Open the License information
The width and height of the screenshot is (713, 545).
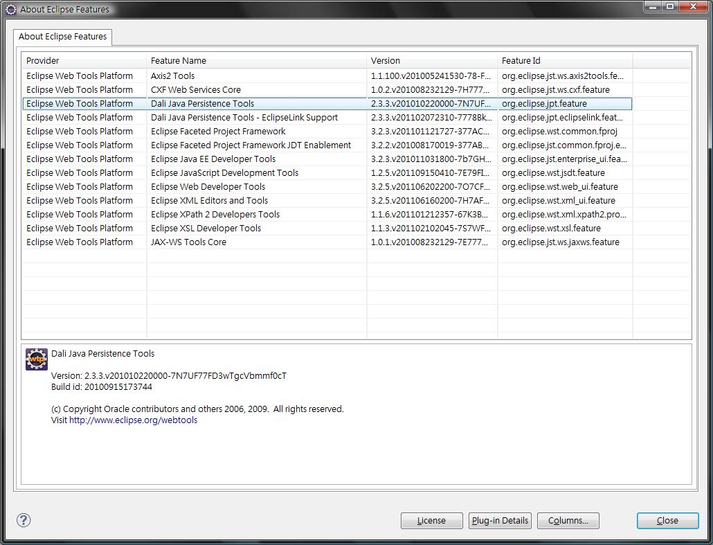(431, 521)
